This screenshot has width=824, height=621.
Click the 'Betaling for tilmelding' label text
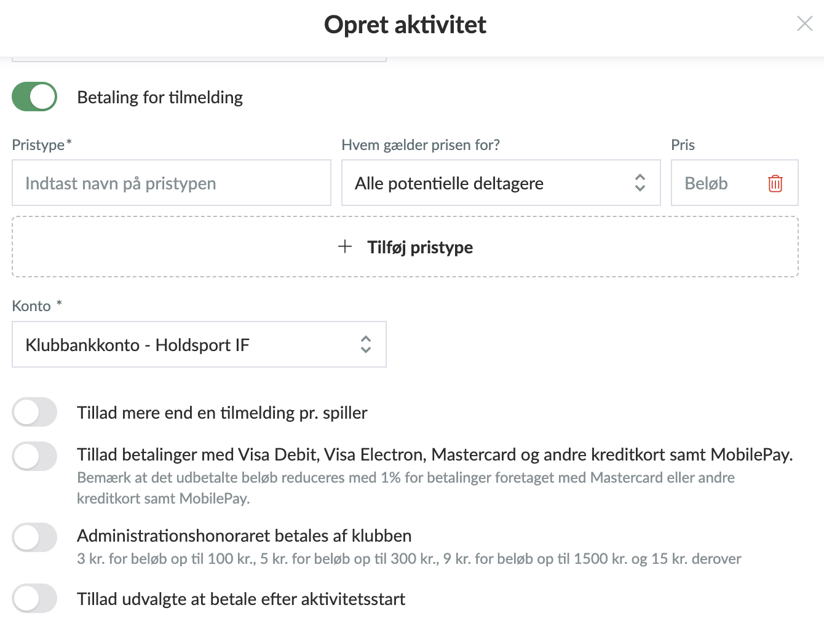click(160, 97)
